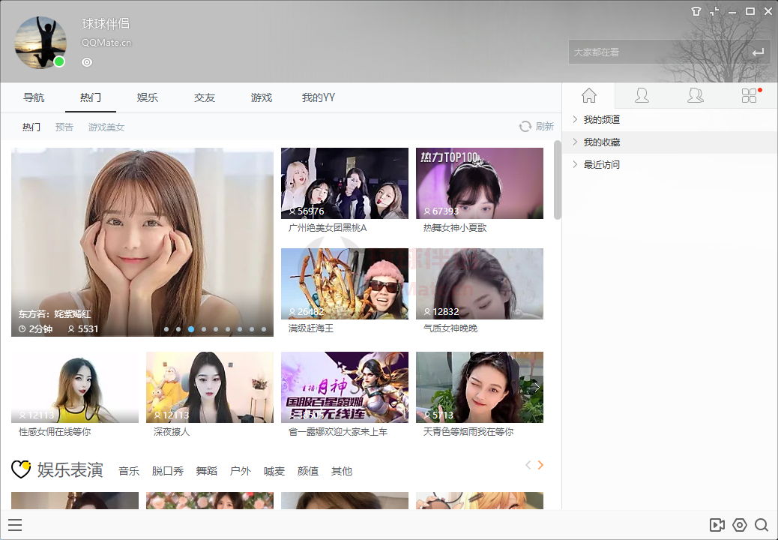Click the 刷新 refresh button

point(537,127)
